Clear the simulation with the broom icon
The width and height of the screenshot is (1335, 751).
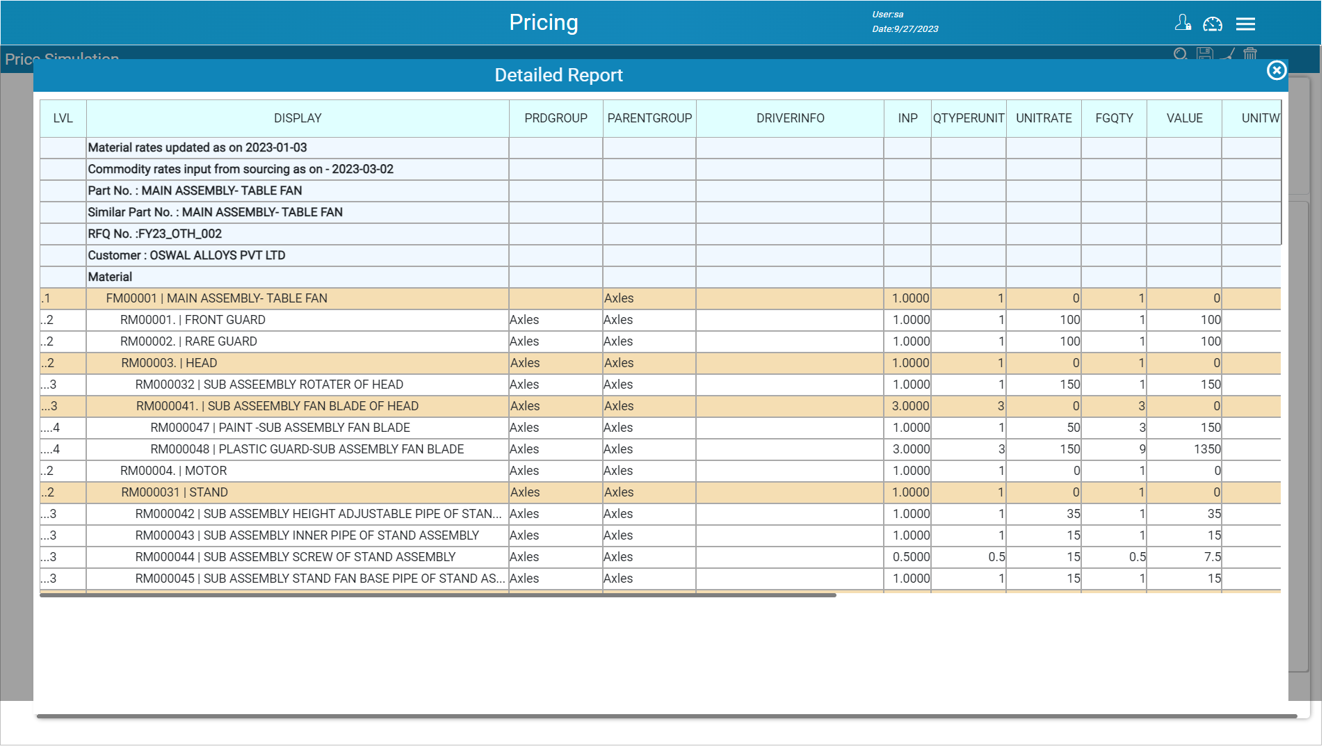coord(1227,54)
